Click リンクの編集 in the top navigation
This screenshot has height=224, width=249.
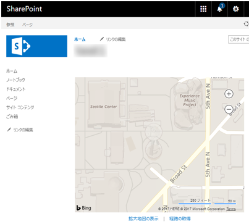tap(116, 39)
